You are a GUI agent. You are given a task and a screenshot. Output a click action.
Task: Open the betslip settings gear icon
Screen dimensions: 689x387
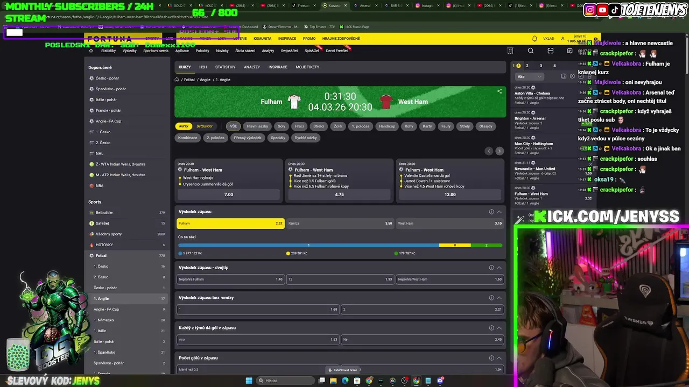pyautogui.click(x=573, y=76)
